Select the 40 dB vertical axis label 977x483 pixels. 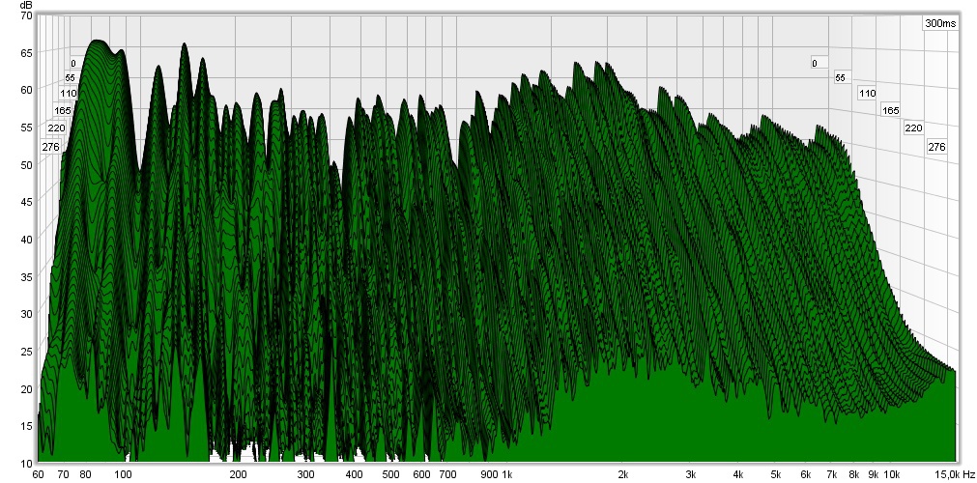click(26, 238)
